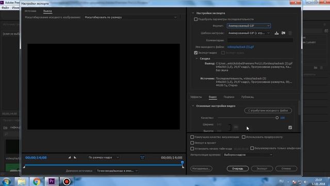Enable 'Наилучшее качество визуализации' checkbox
Viewport: 330px width, 186px height.
(x=192, y=137)
